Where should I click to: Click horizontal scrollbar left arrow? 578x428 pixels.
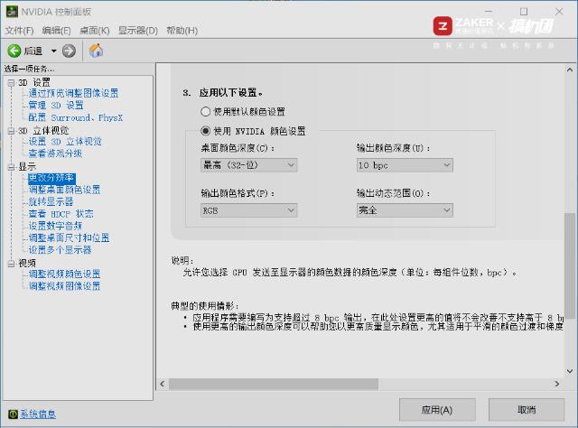click(163, 384)
